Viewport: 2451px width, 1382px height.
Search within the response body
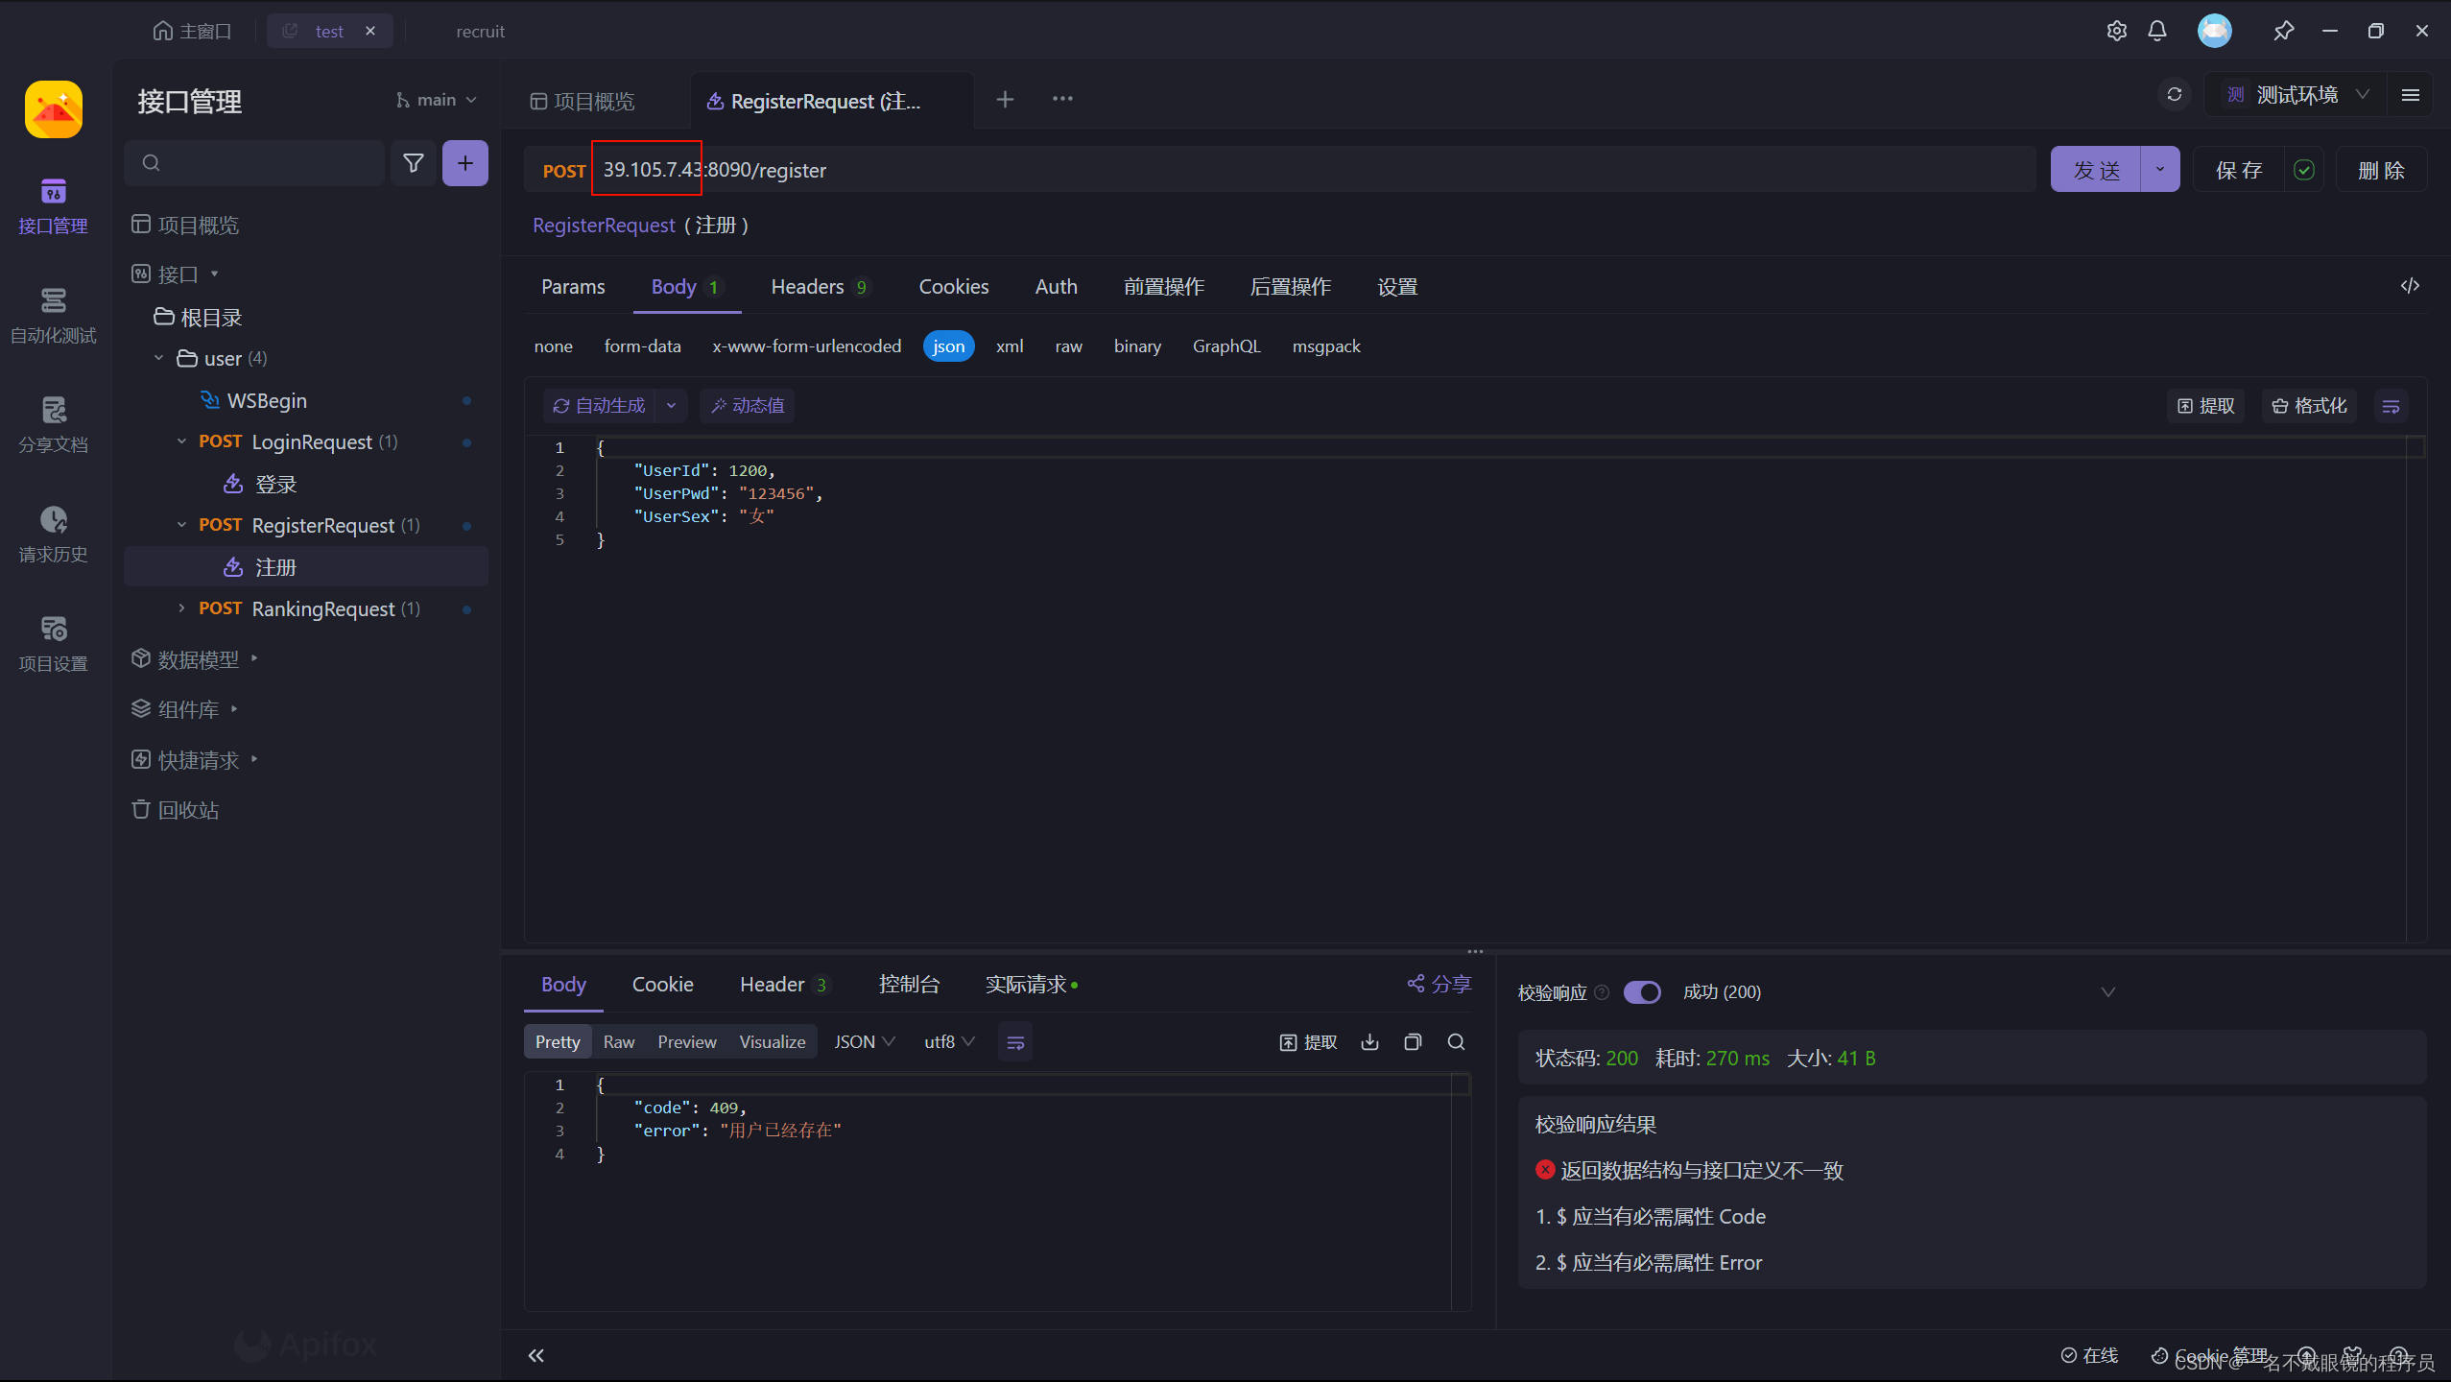point(1456,1042)
